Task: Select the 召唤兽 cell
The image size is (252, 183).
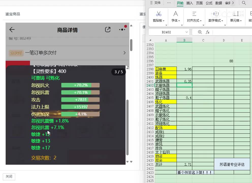Action: (x=166, y=69)
